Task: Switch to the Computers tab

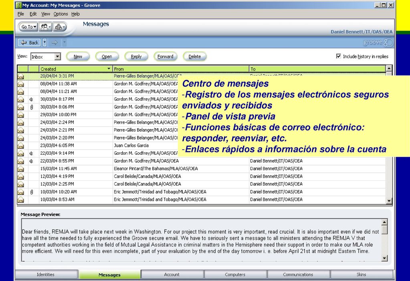Action: (235, 275)
